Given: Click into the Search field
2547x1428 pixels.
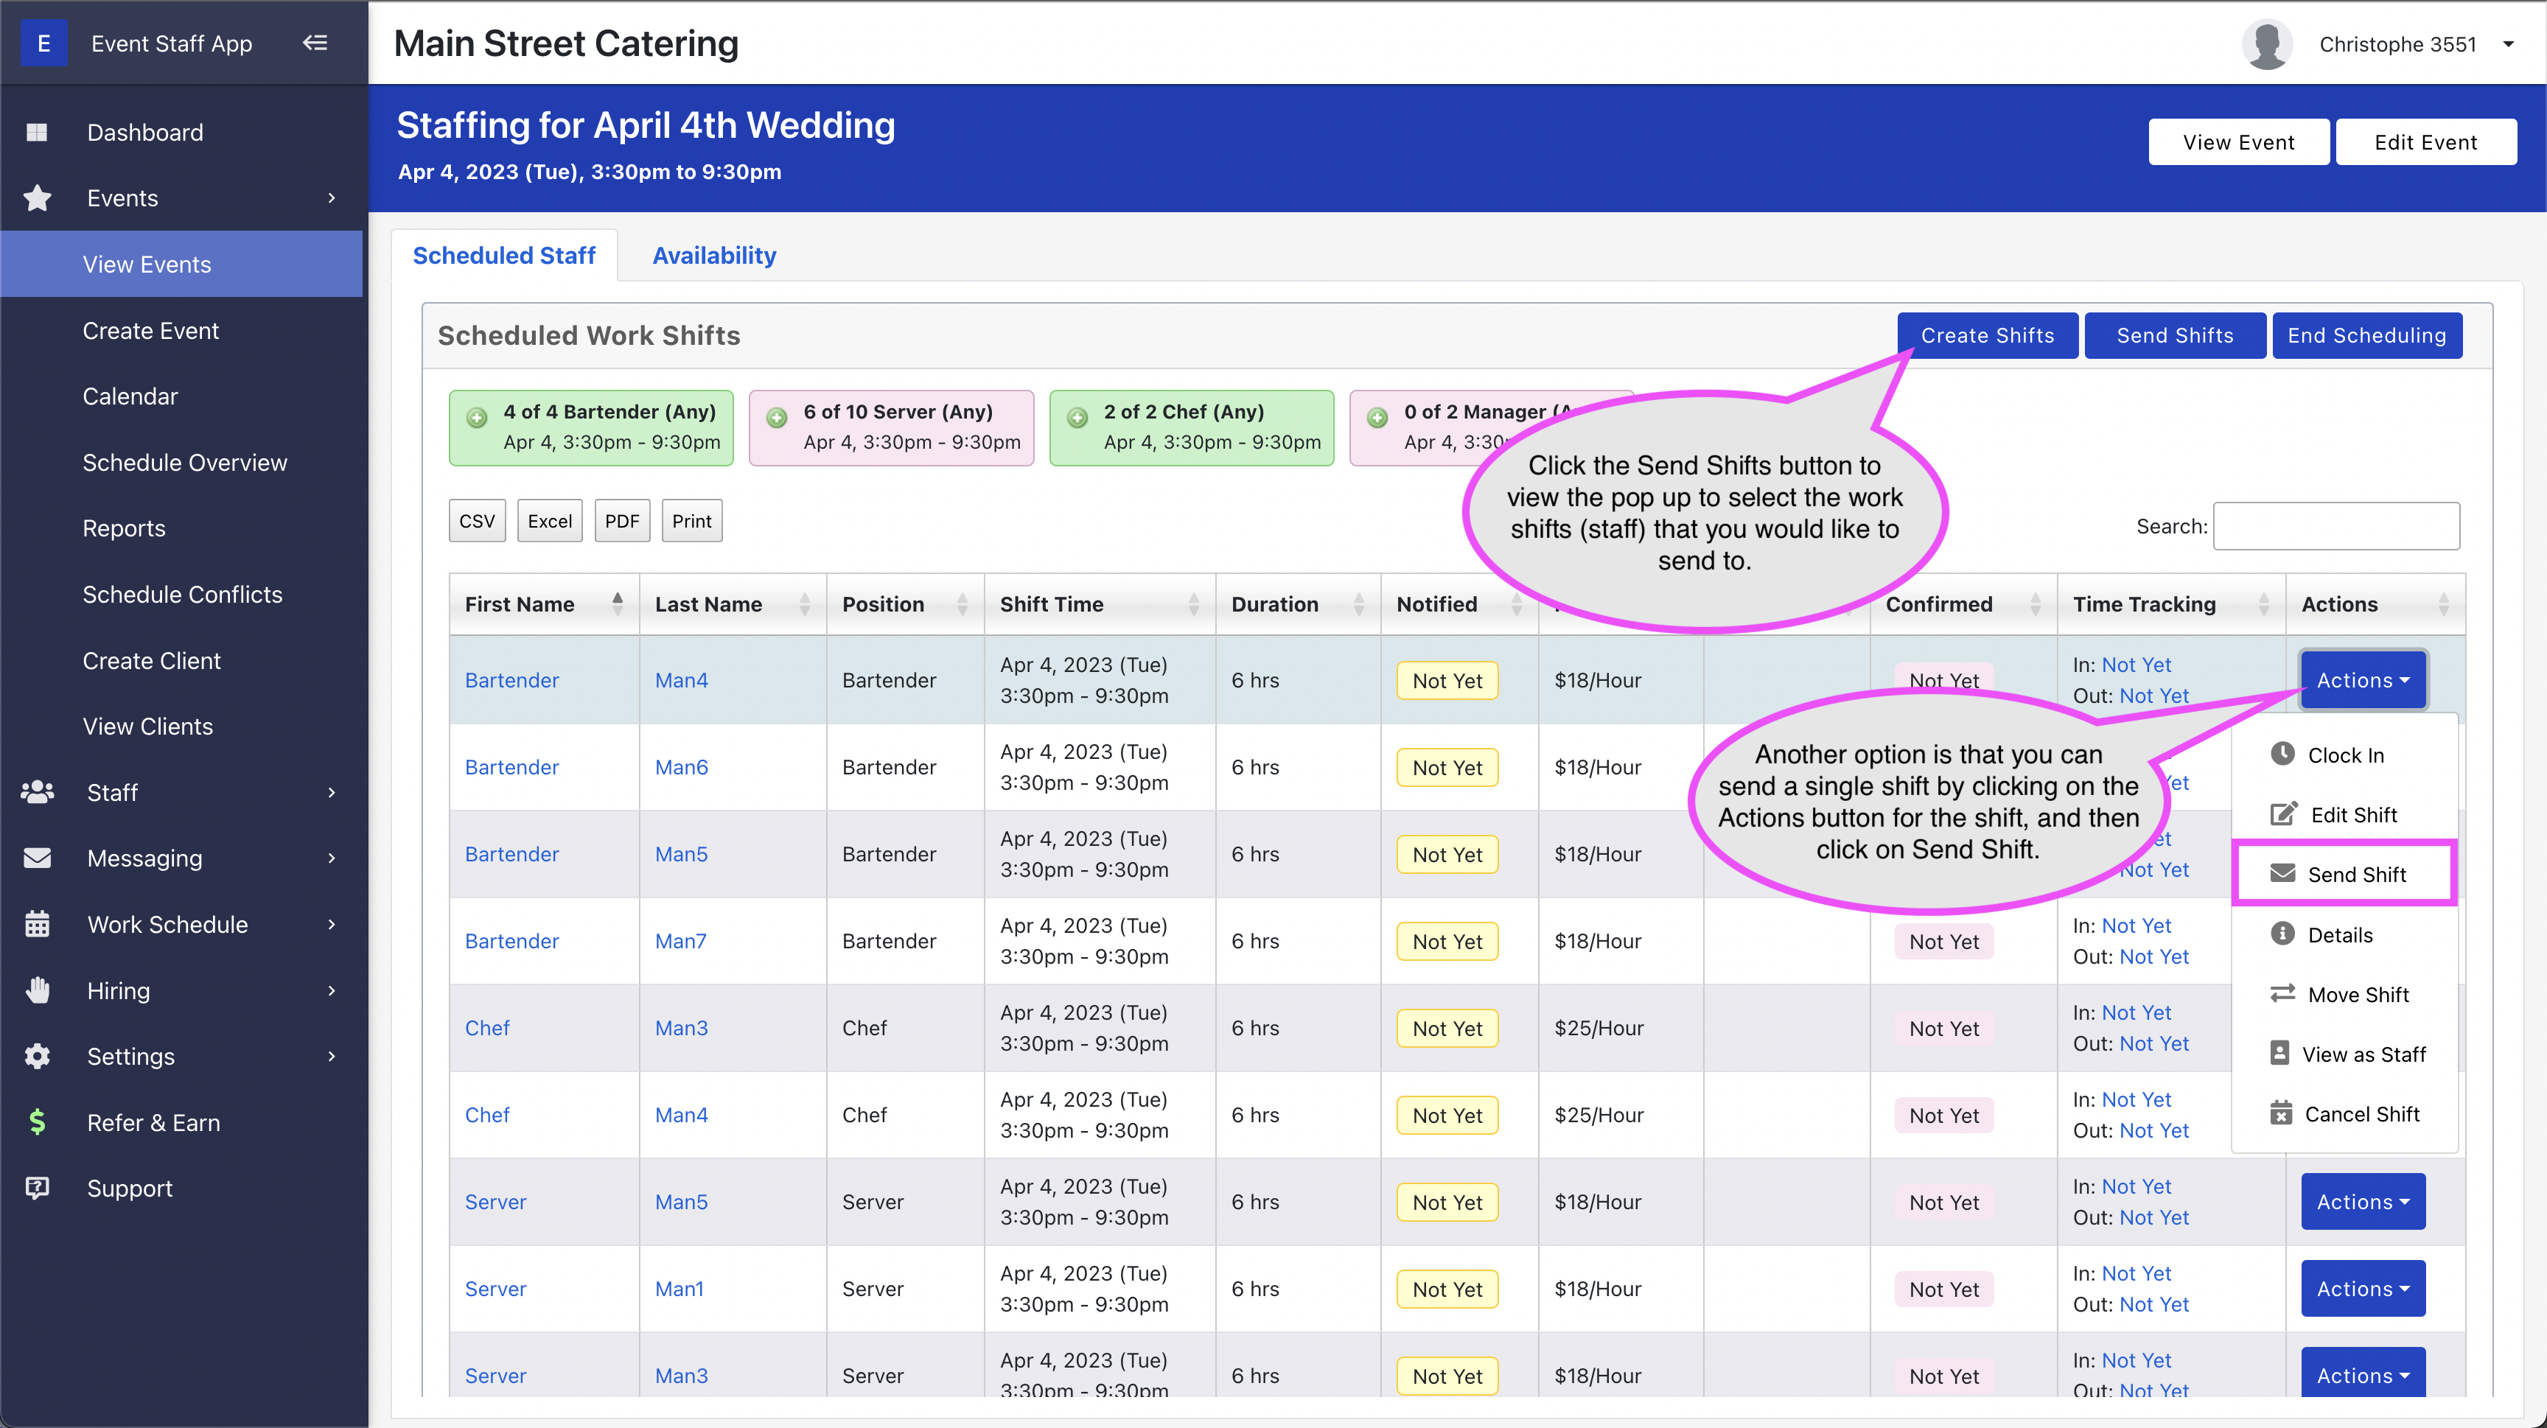Looking at the screenshot, I should tap(2335, 527).
